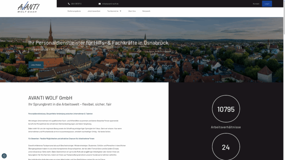Open the Über Uns page

[x=132, y=11]
